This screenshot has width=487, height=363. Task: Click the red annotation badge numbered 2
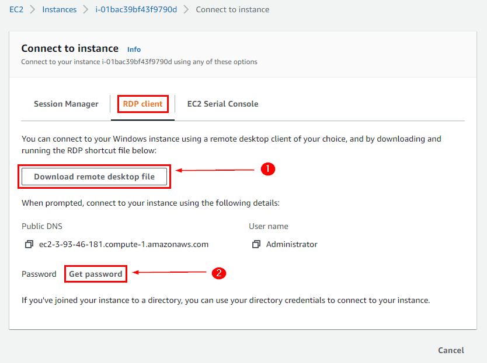point(219,273)
